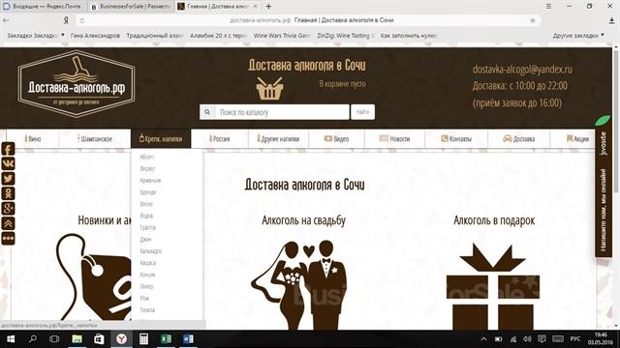
Task: Click the dostavka-alcogol@yandex.ru email link
Action: click(x=522, y=69)
